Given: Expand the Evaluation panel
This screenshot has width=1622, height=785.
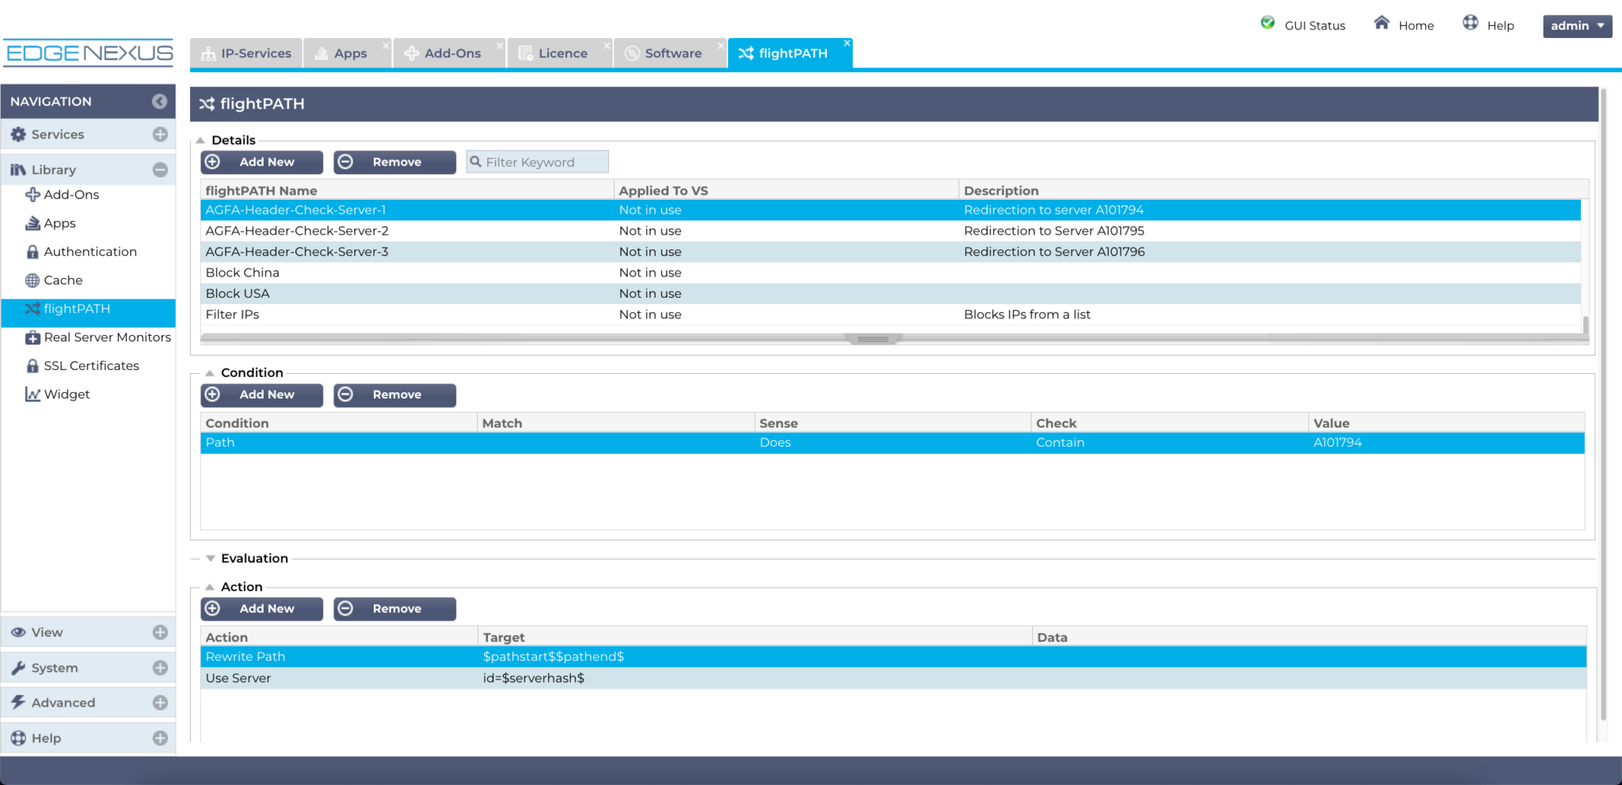Looking at the screenshot, I should [211, 558].
